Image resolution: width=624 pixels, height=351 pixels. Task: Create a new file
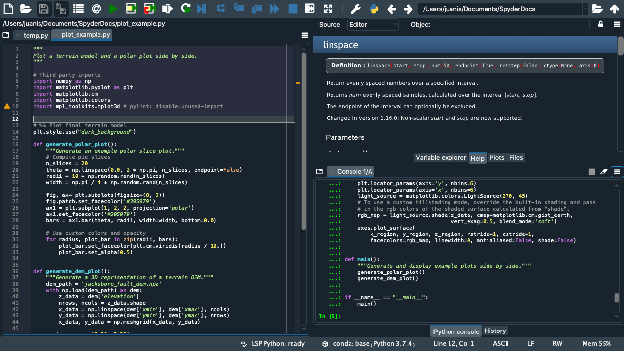[8, 8]
